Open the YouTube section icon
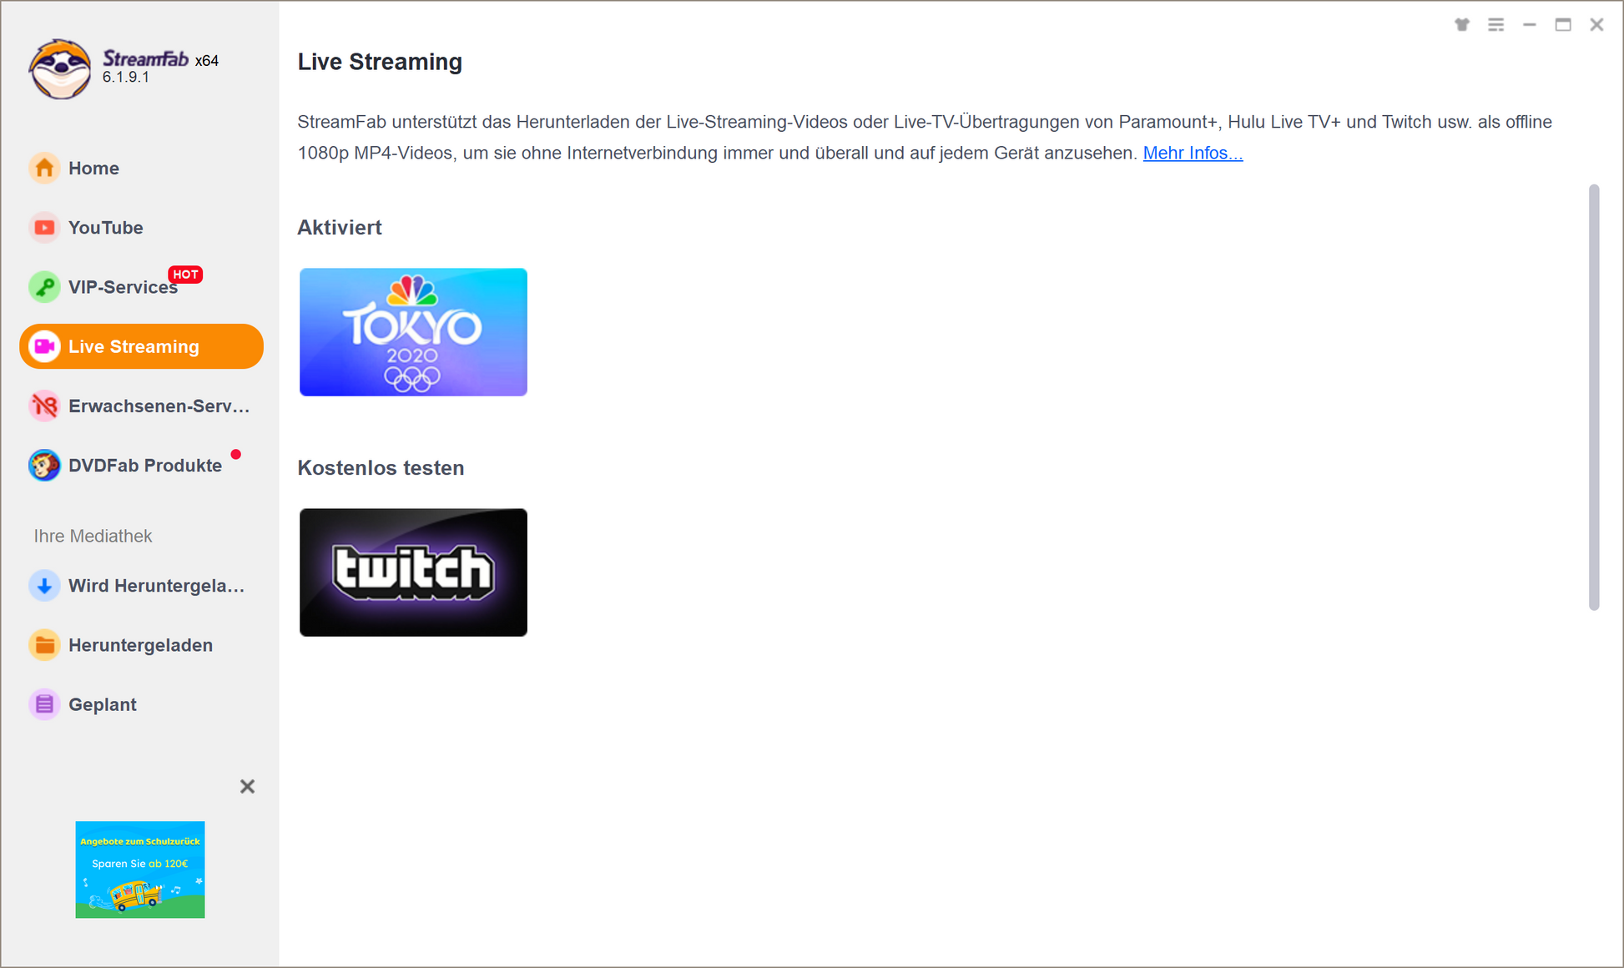 (x=44, y=228)
